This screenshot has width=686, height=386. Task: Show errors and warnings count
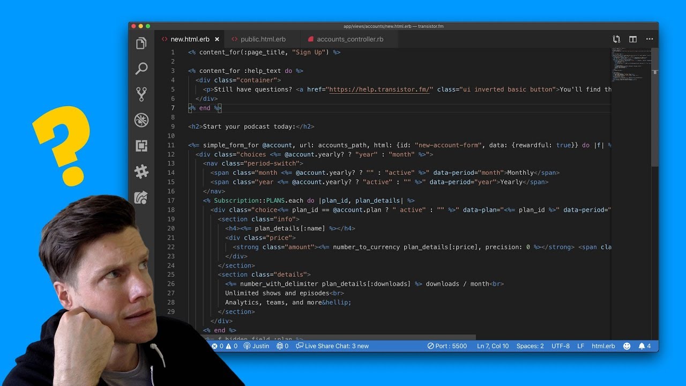[x=224, y=346]
